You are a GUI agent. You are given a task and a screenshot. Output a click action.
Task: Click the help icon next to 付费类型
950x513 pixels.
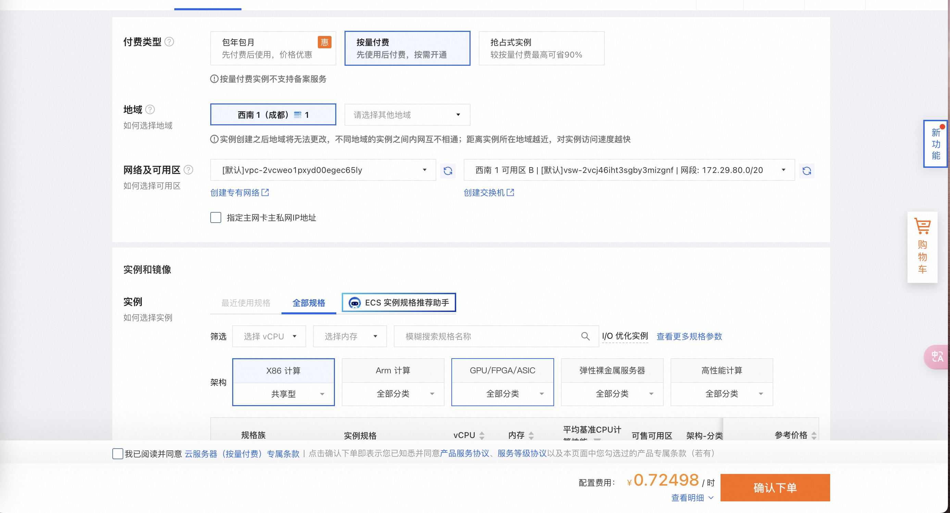(169, 42)
